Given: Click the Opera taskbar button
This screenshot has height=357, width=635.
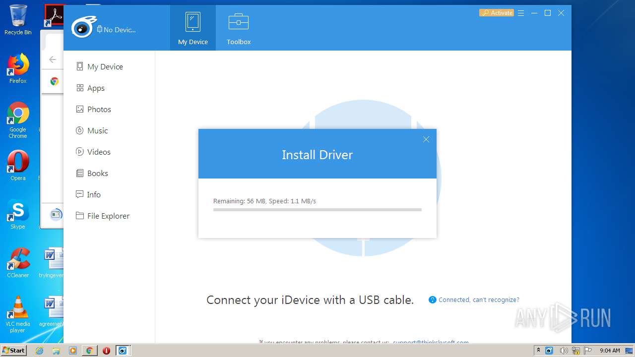Looking at the screenshot, I should coord(106,351).
